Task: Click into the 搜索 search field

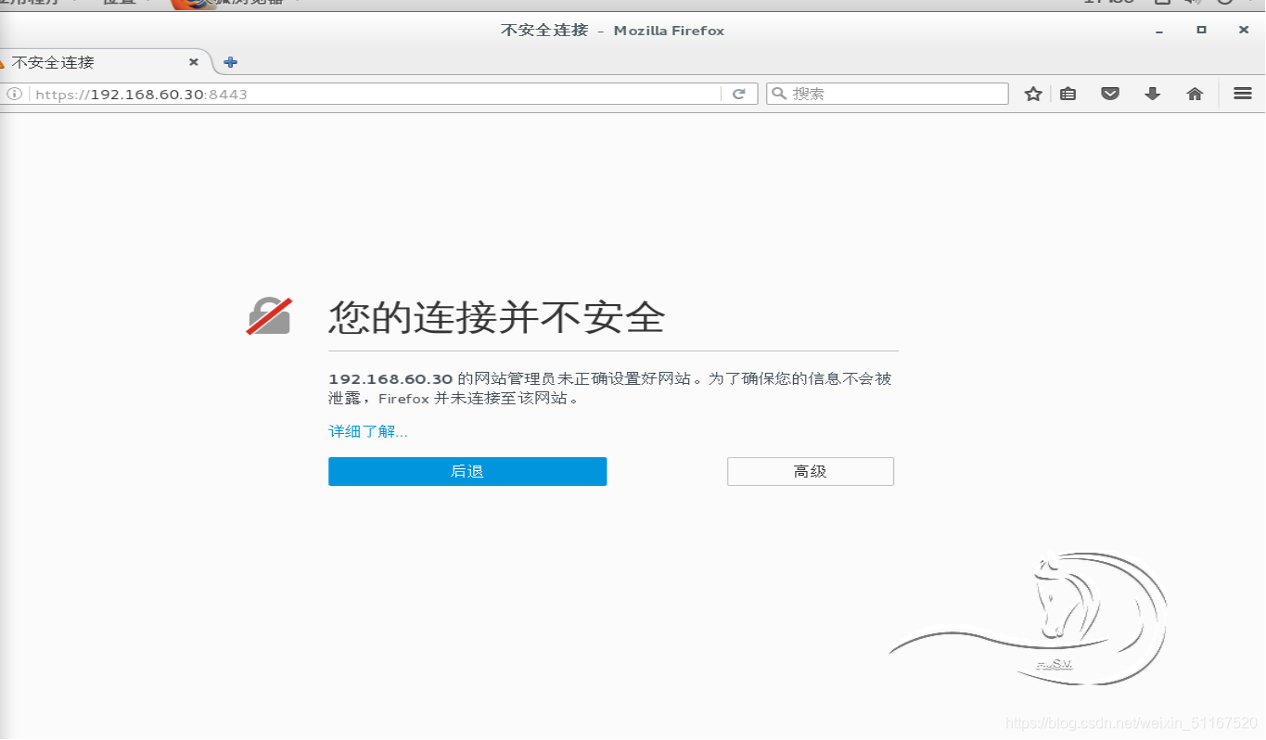Action: point(888,94)
